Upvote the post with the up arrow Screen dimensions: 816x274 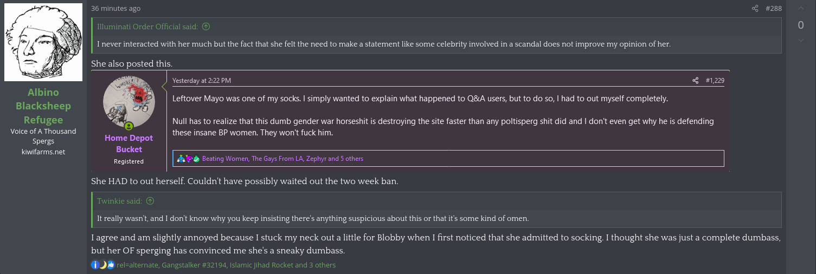pyautogui.click(x=801, y=8)
